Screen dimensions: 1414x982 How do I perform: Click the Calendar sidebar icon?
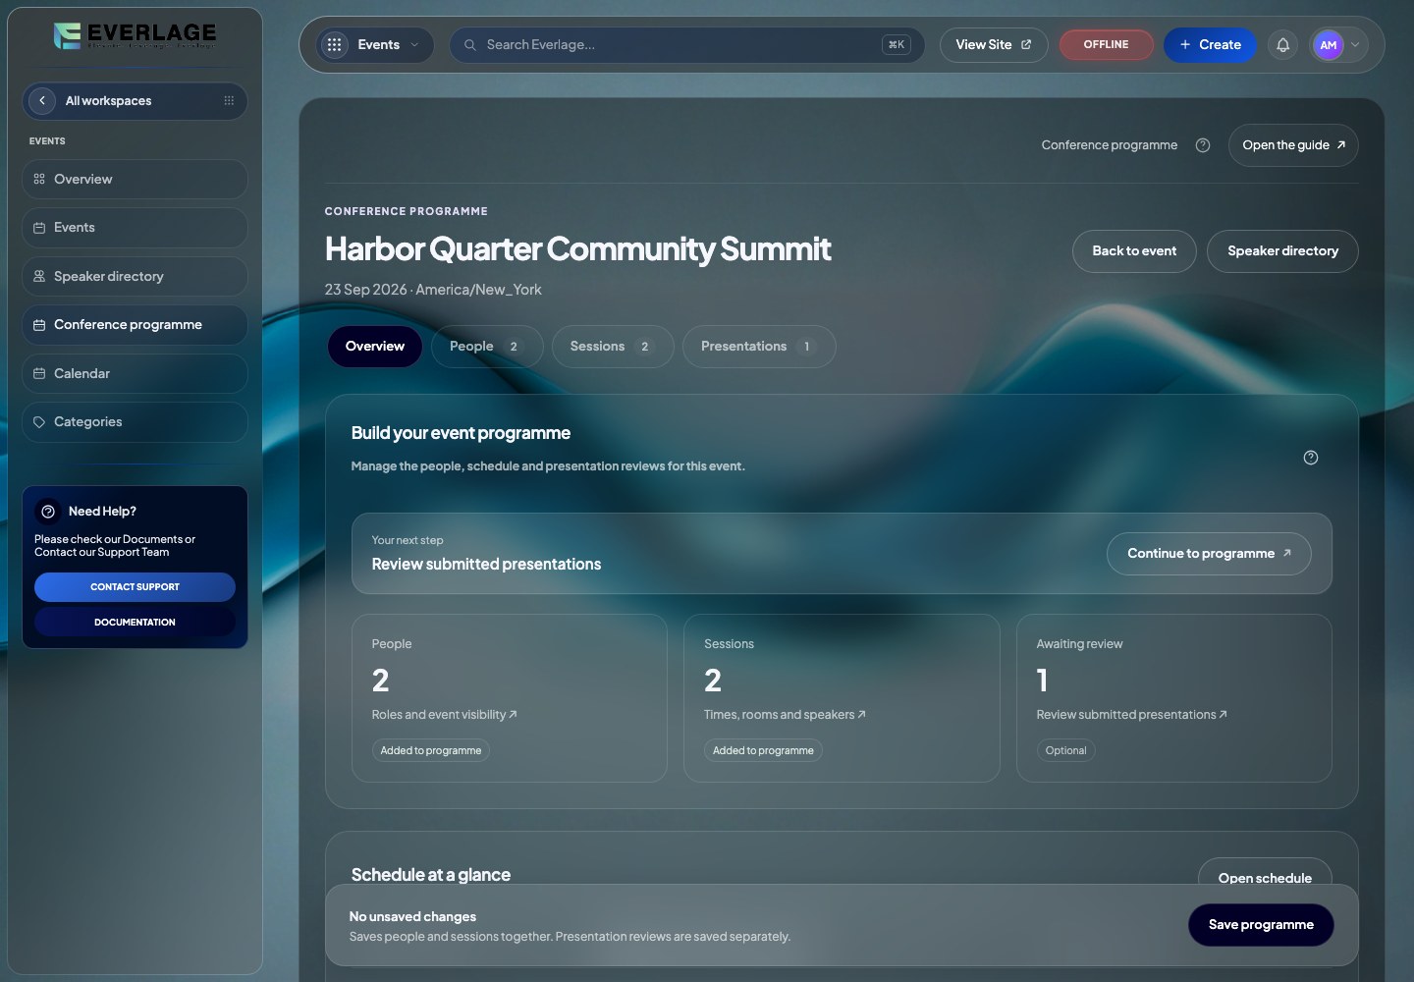[39, 374]
